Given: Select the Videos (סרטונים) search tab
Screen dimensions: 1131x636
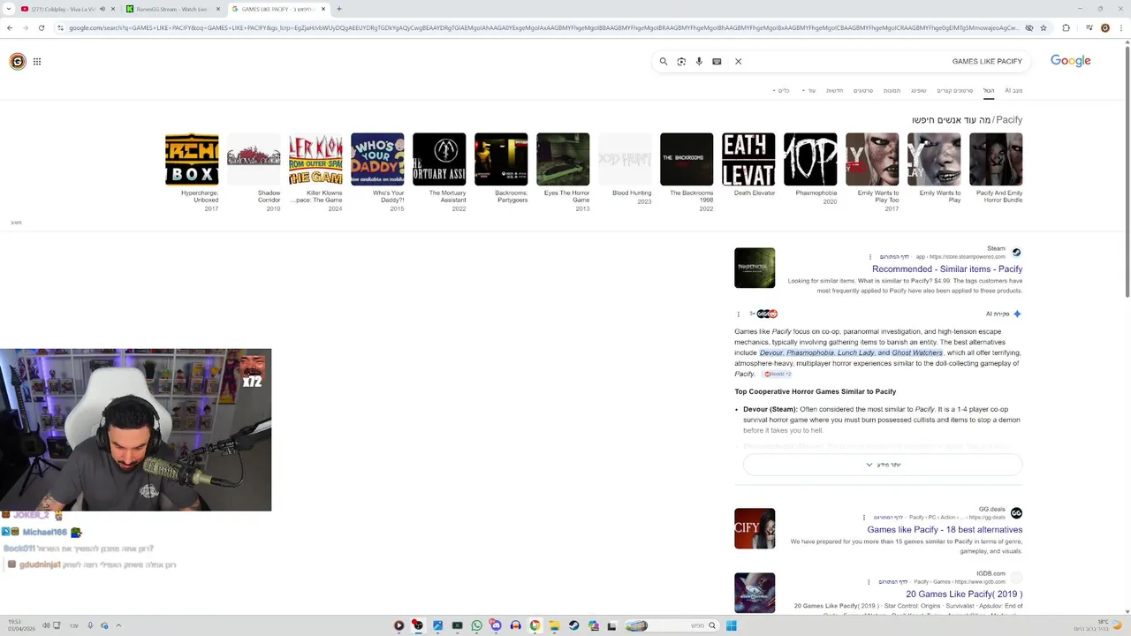Looking at the screenshot, I should (x=863, y=90).
